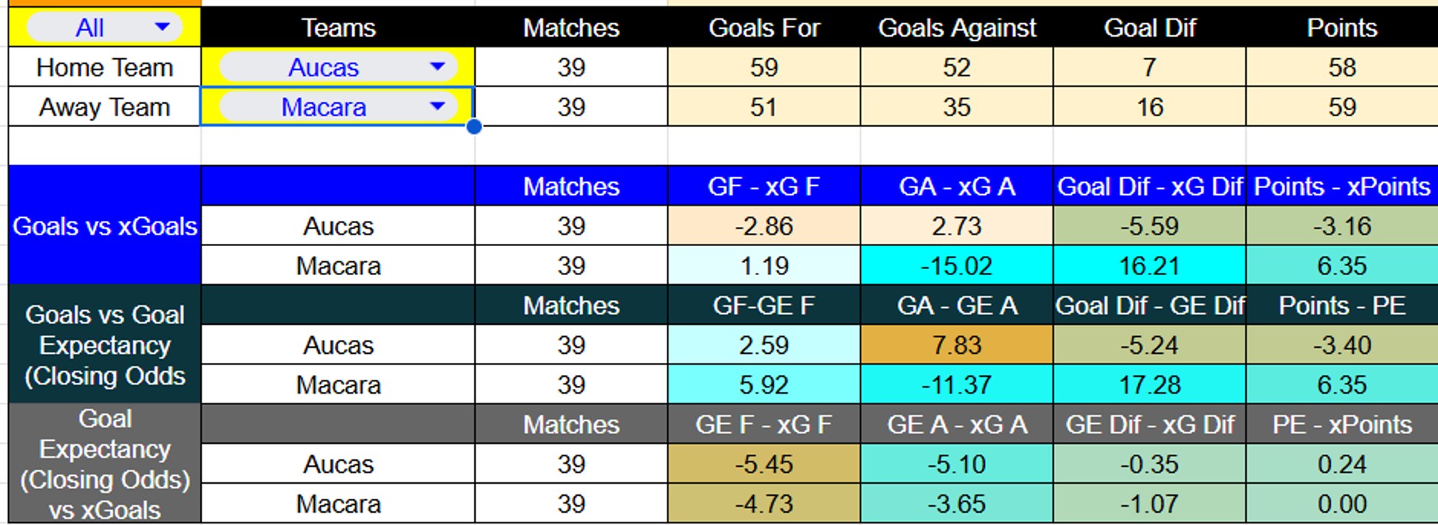Select the cyan -15.02 cell
This screenshot has height=525, width=1438.
(956, 266)
